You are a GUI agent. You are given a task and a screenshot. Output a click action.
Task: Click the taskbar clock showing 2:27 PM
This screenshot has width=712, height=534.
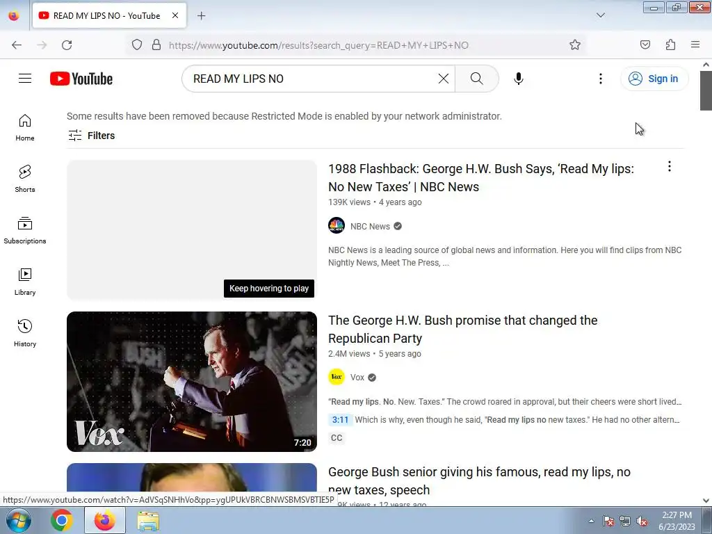tap(677, 520)
